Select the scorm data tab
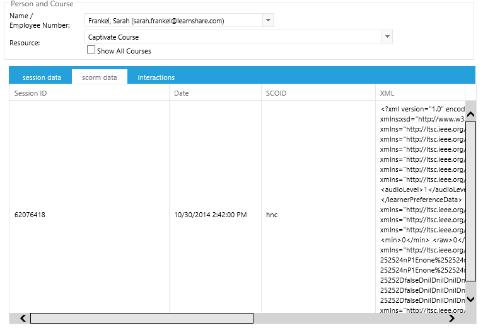 pos(100,77)
